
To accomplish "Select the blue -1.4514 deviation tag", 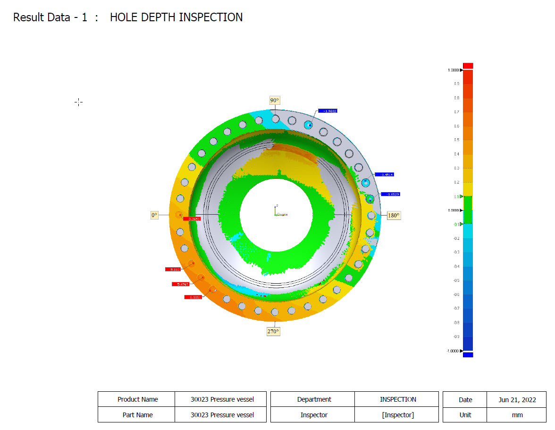I will (x=384, y=175).
